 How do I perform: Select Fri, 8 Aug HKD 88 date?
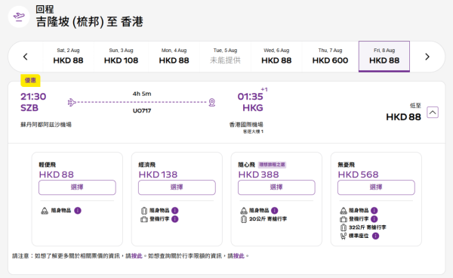click(384, 57)
